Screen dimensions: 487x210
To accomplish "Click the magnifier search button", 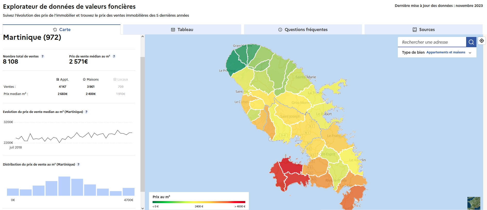I will coord(471,42).
